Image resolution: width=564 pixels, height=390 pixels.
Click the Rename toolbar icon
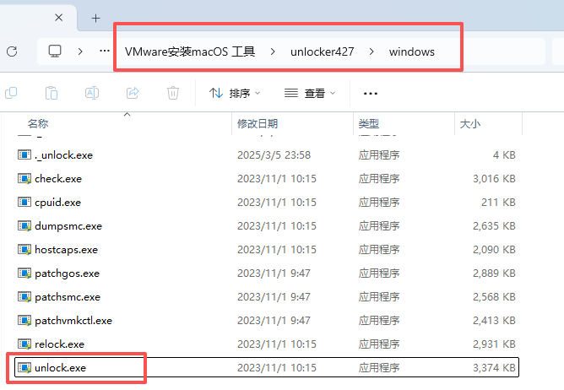click(92, 93)
